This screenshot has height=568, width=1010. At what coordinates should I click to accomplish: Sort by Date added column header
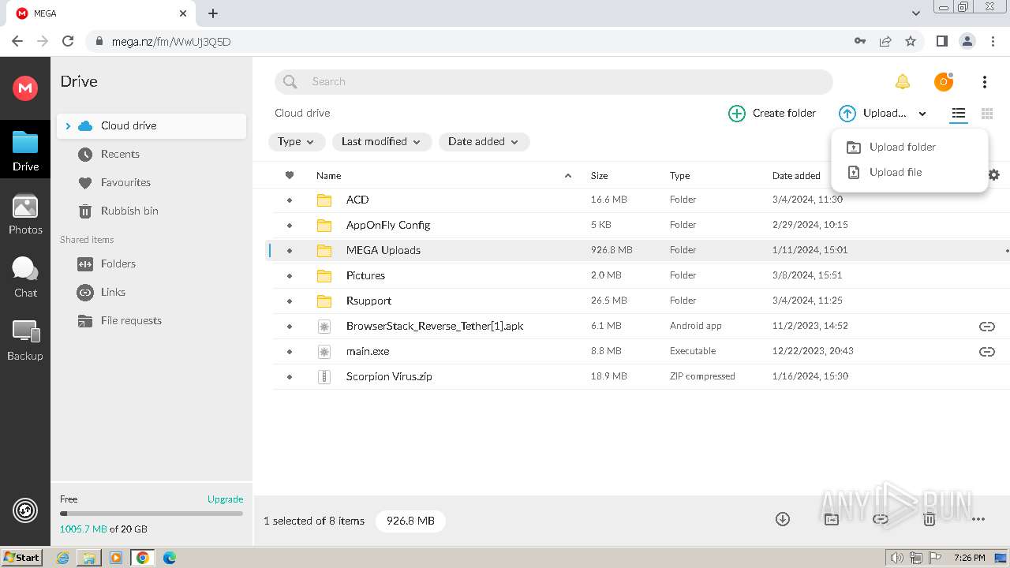(796, 175)
